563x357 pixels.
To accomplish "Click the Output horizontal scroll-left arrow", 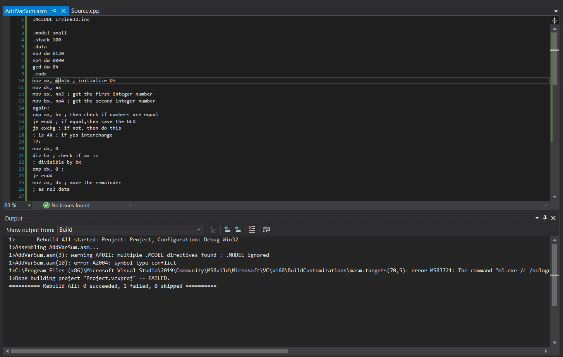I will 7,351.
